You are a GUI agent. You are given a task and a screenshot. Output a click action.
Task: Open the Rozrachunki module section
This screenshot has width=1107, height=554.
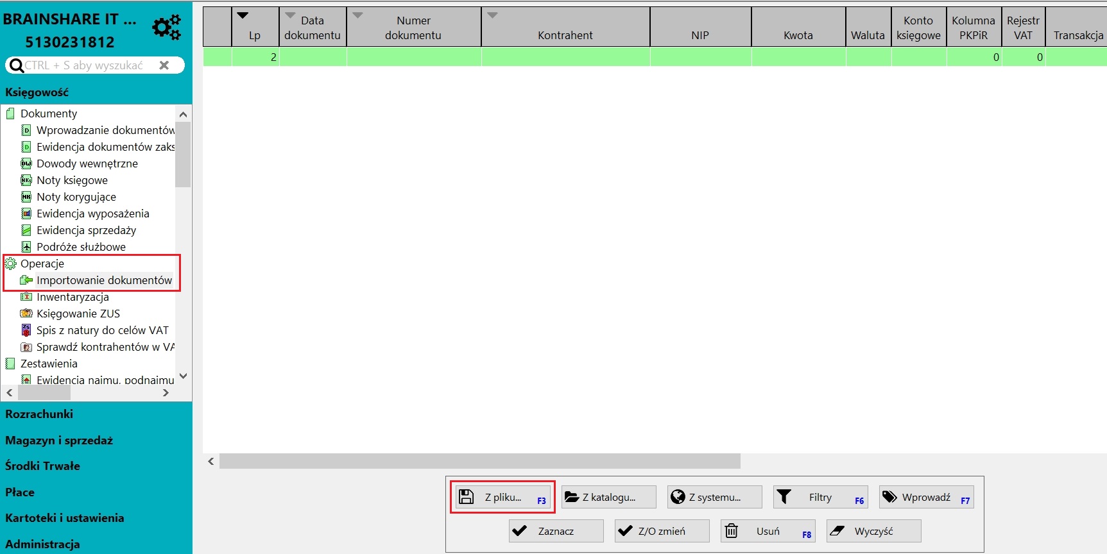(39, 414)
